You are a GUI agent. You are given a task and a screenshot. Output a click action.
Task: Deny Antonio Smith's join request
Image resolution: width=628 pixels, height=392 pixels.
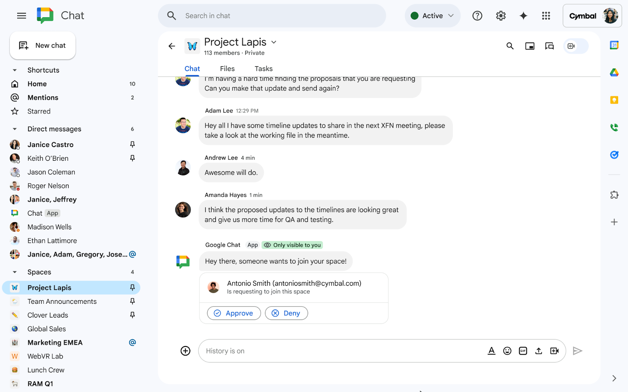click(x=287, y=313)
